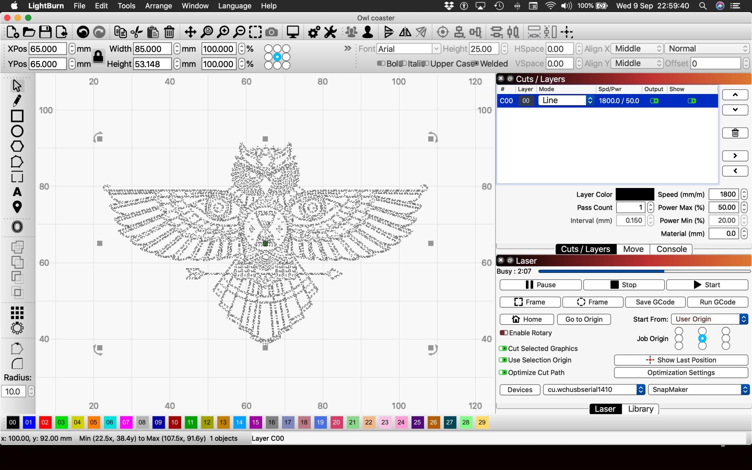Image resolution: width=752 pixels, height=470 pixels.
Task: Click the Pause button
Action: tap(540, 285)
